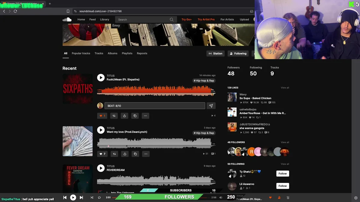Skip to next track in player bar
The width and height of the screenshot is (360, 202).
click(x=81, y=198)
